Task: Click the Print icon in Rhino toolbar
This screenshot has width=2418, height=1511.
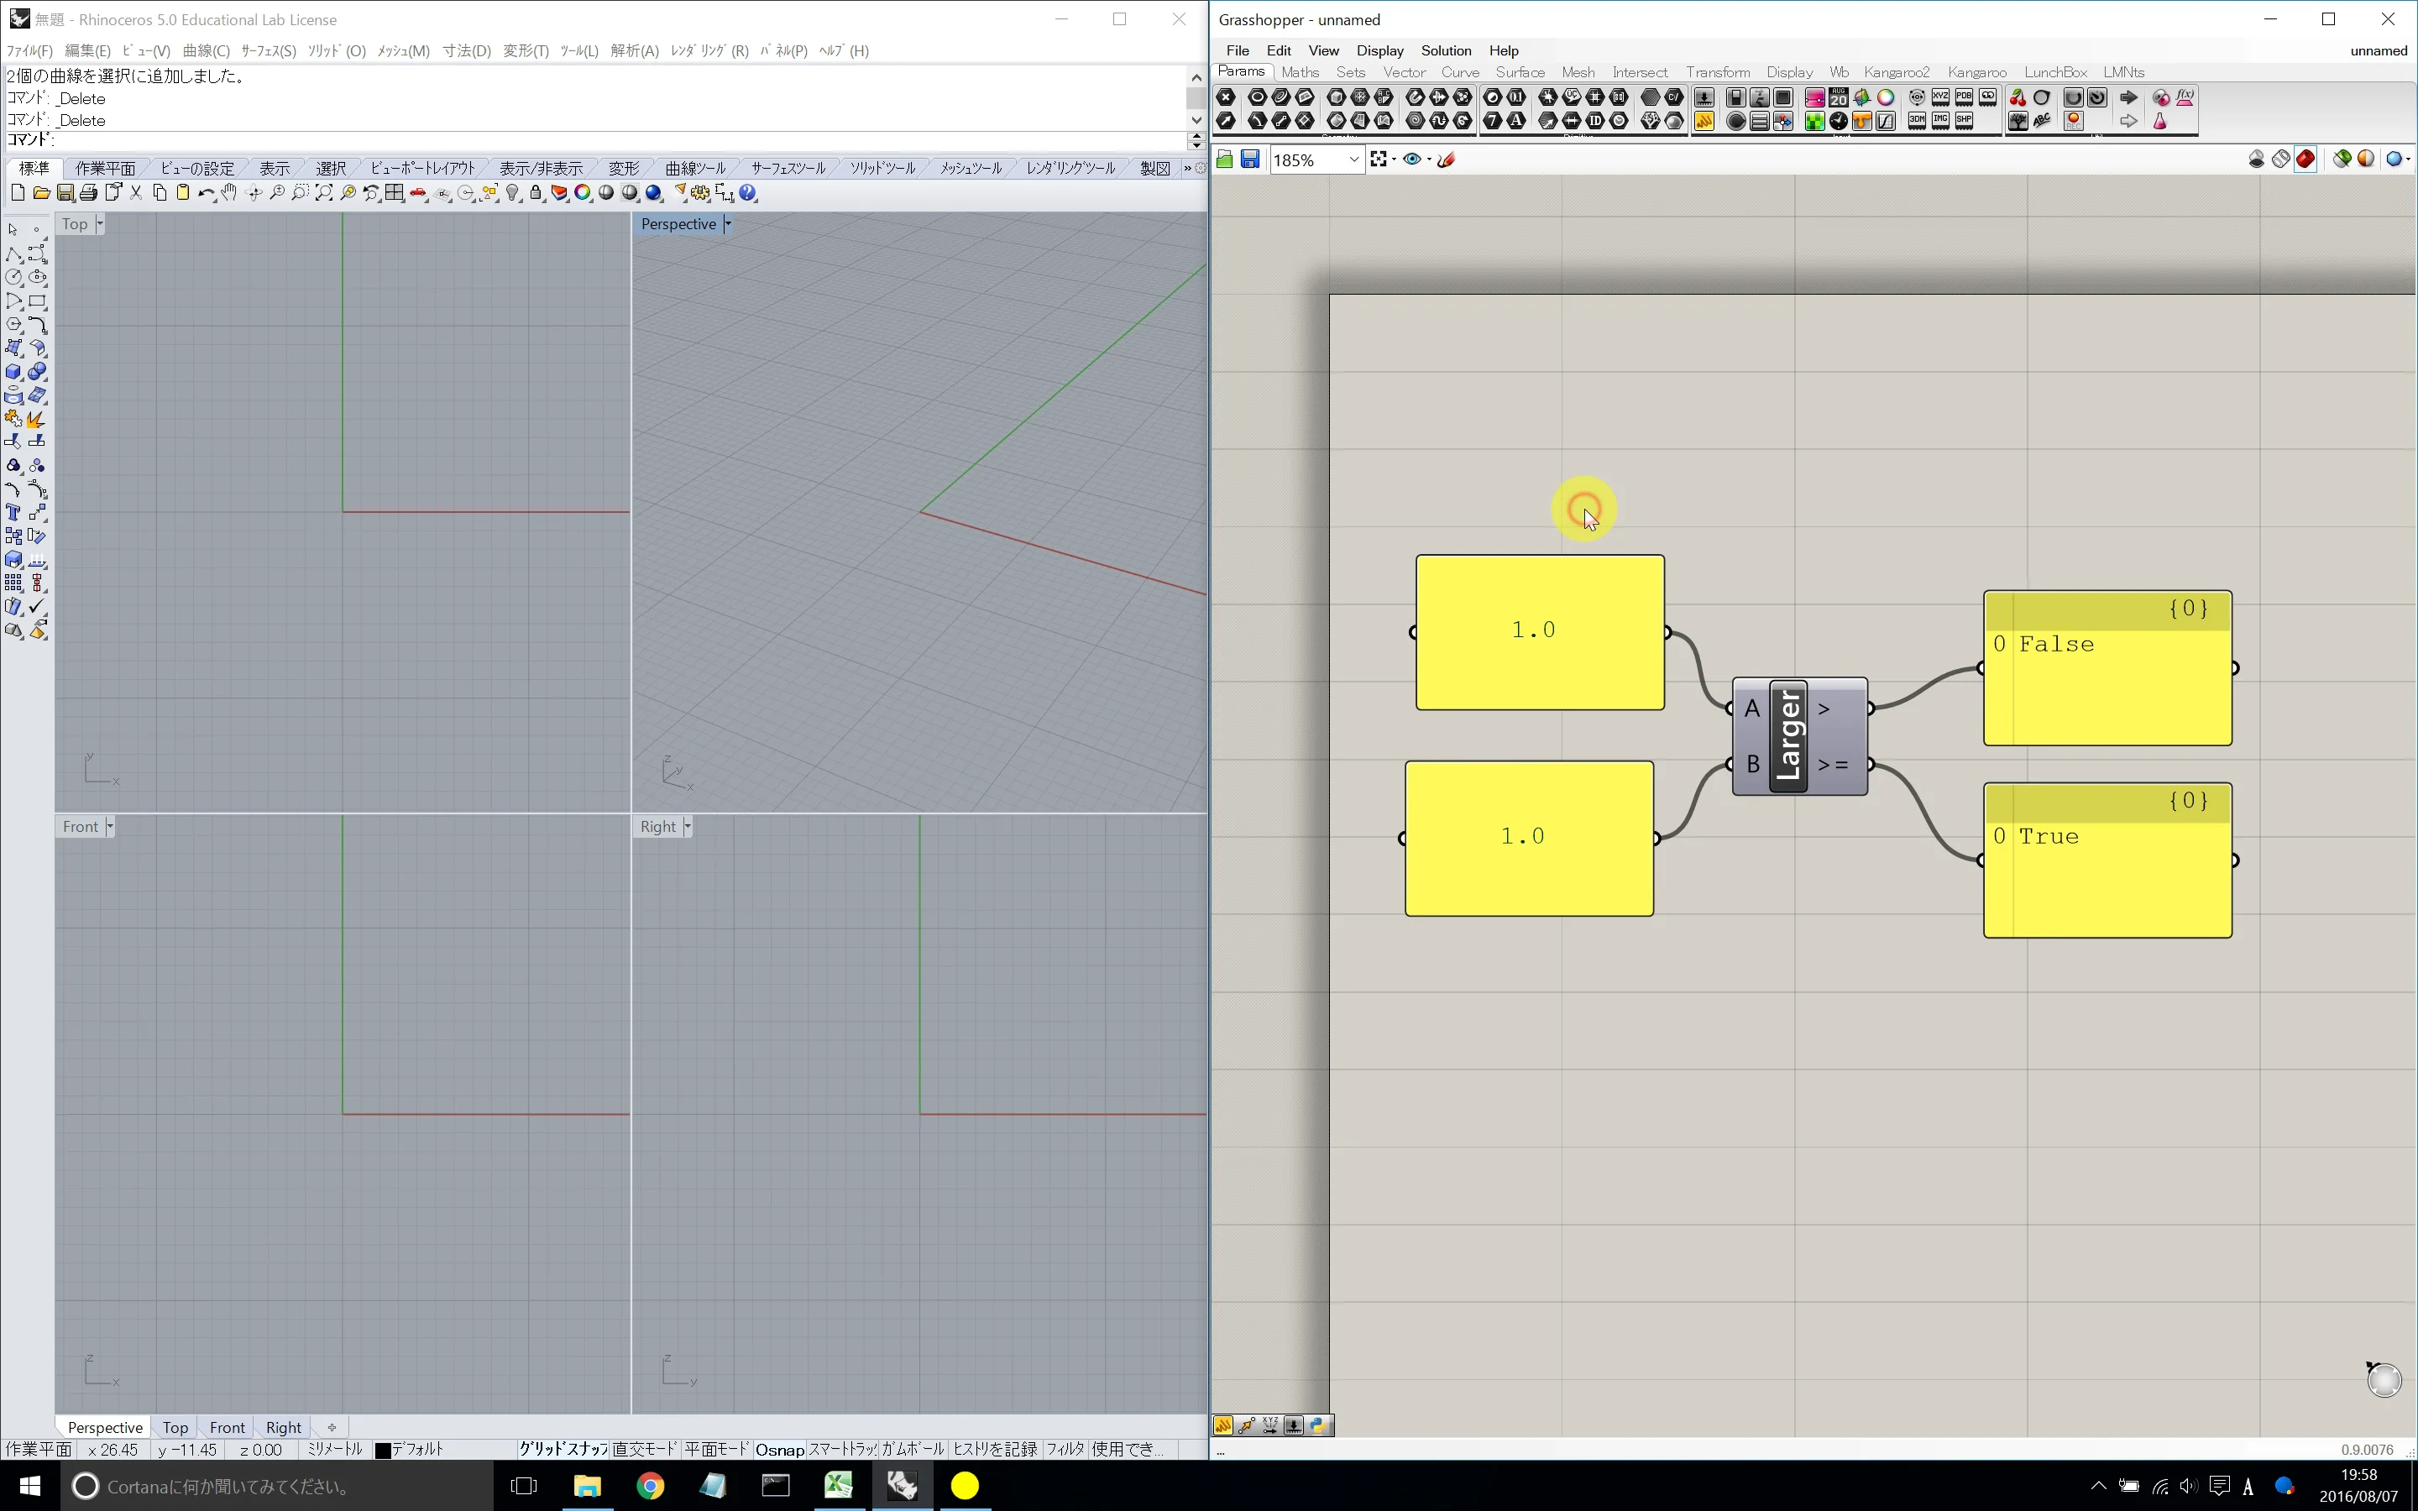Action: (x=89, y=193)
